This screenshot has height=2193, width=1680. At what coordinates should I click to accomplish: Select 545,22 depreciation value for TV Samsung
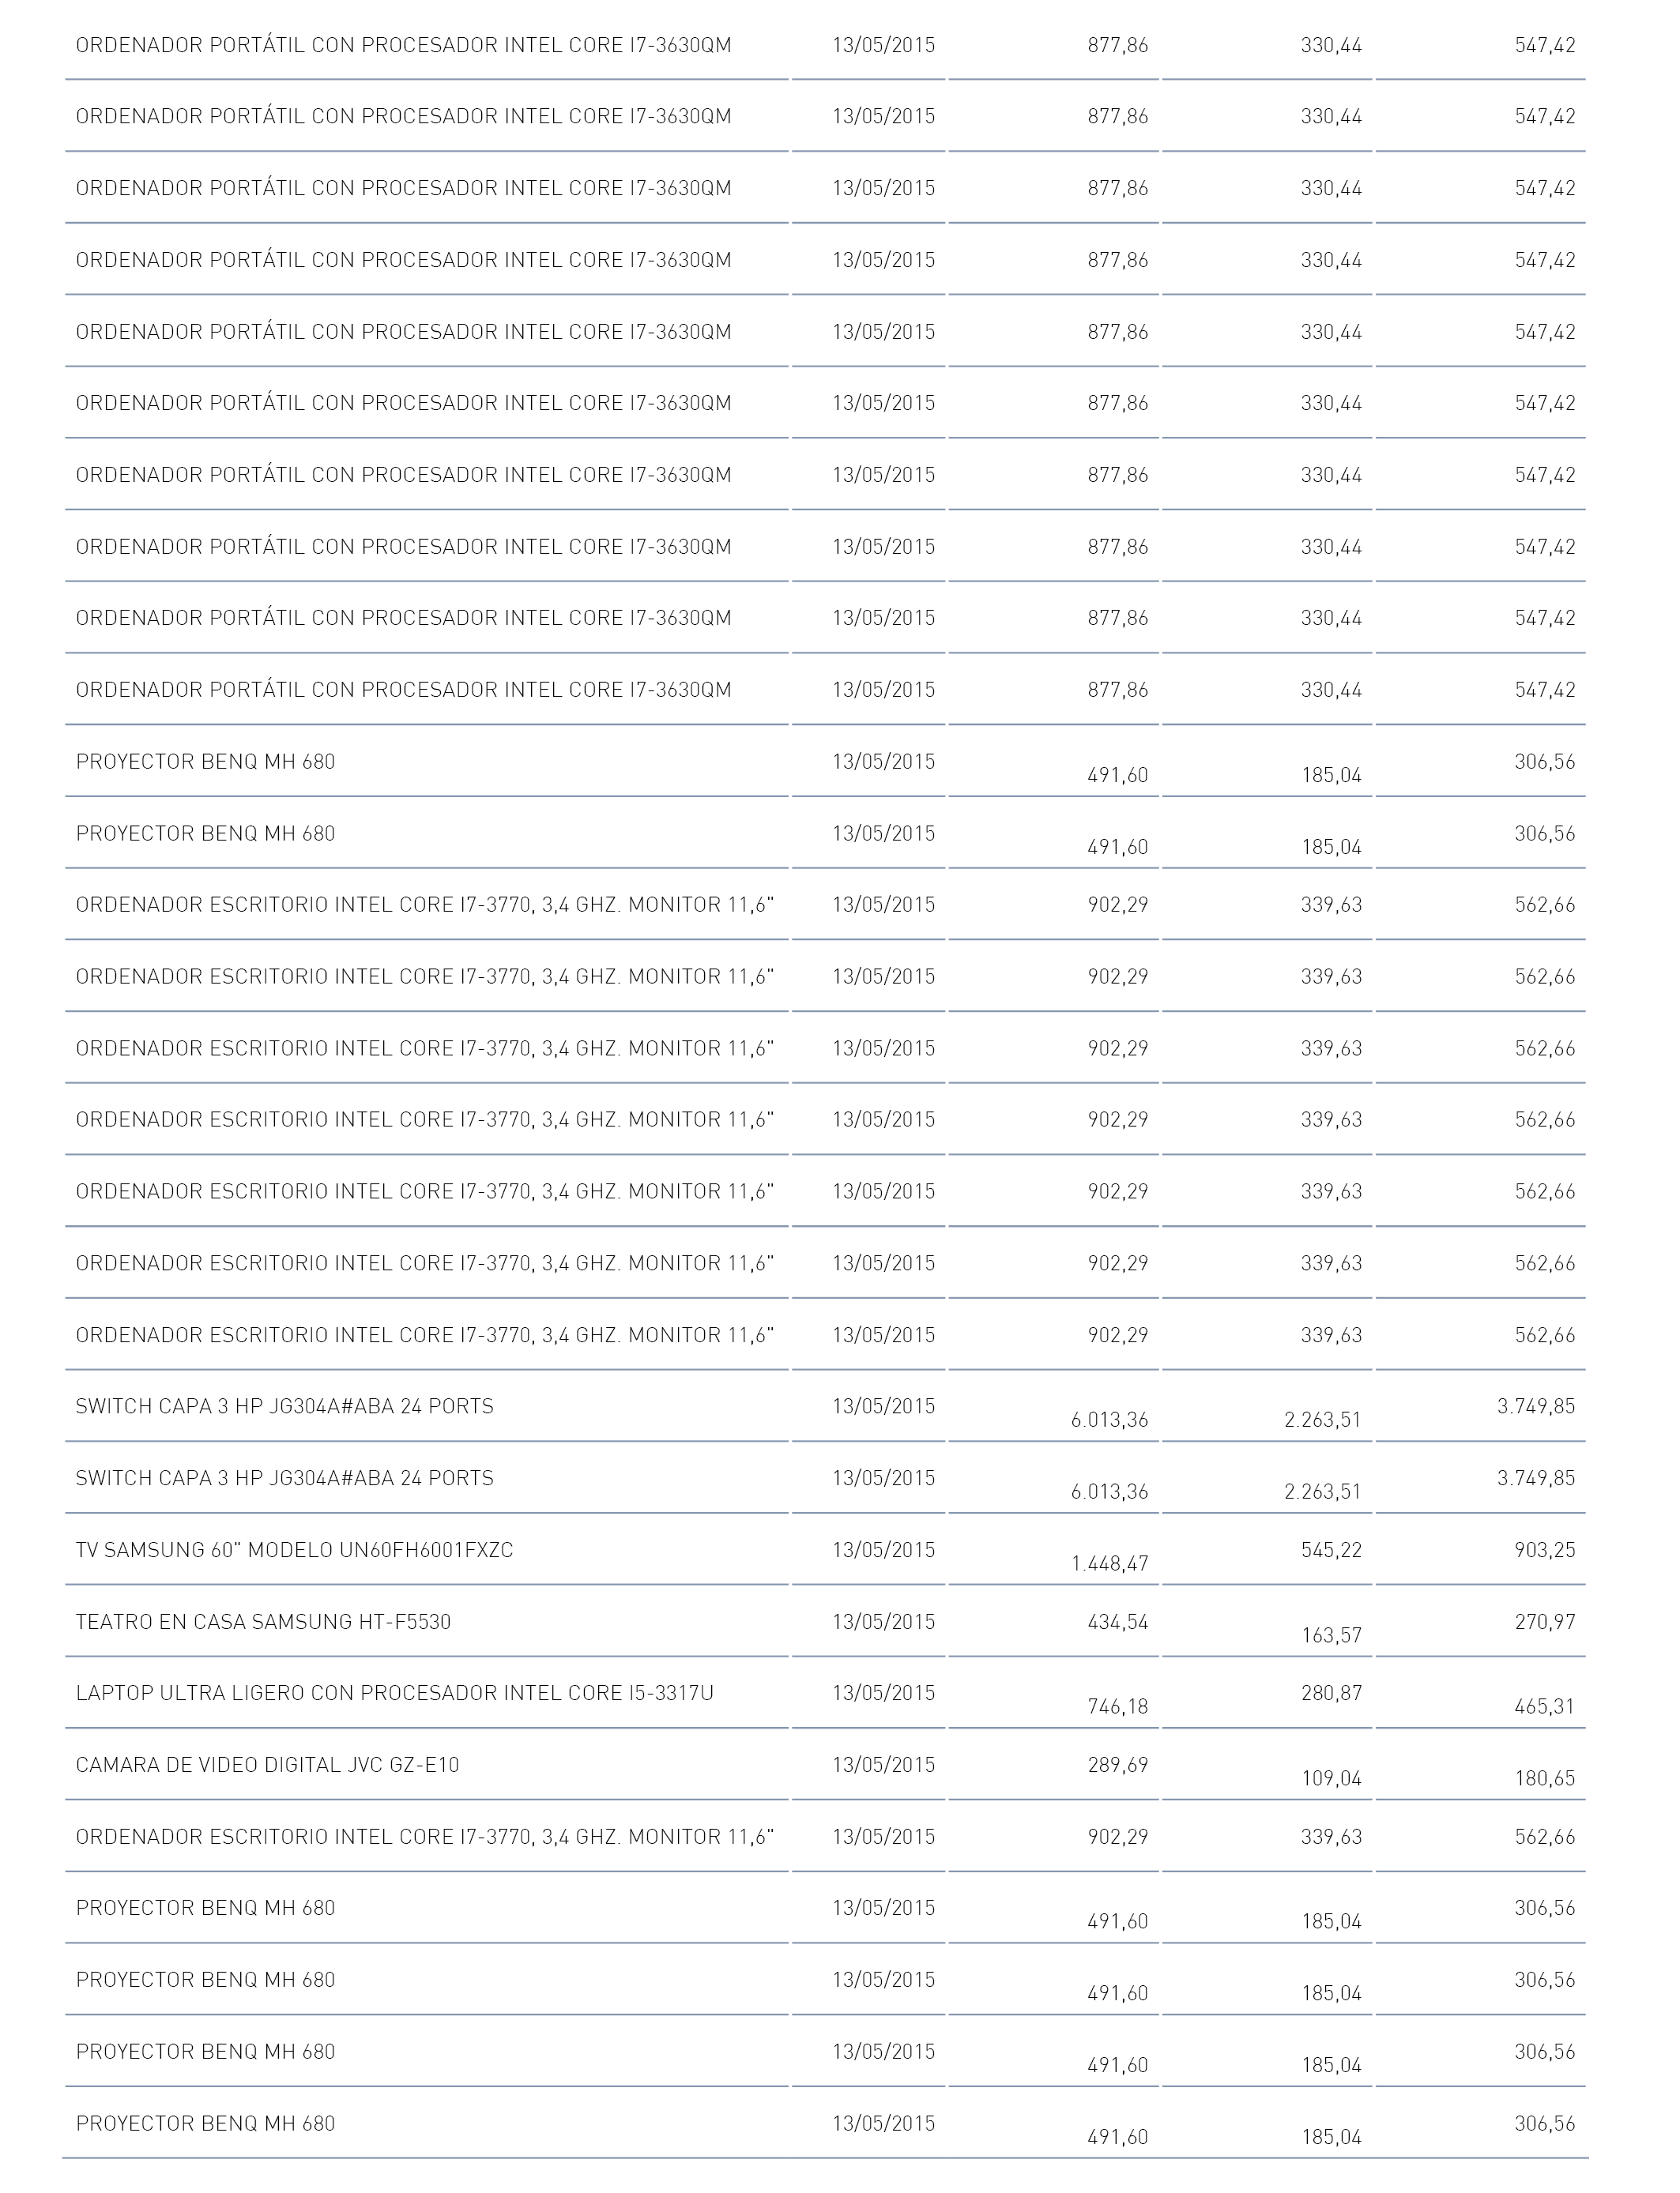(x=1332, y=1550)
